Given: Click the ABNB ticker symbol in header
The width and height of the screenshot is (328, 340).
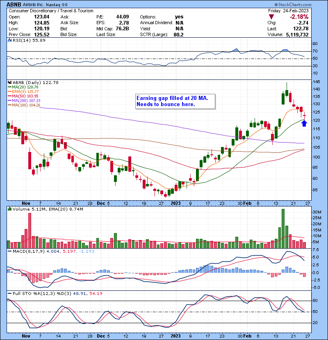Looking at the screenshot, I should pos(14,5).
